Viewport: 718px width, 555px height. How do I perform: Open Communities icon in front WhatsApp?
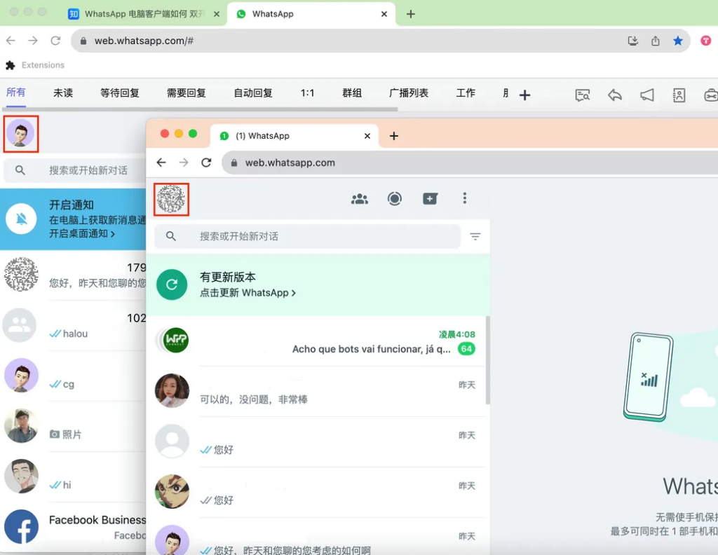(360, 198)
